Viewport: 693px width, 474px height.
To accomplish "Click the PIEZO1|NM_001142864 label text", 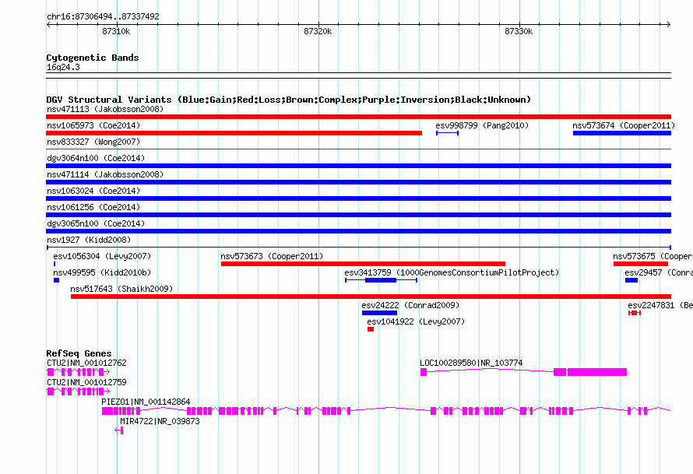I will click(x=146, y=402).
